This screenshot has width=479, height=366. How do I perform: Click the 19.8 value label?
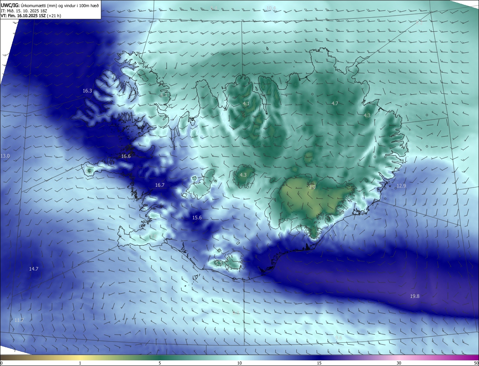click(x=415, y=296)
